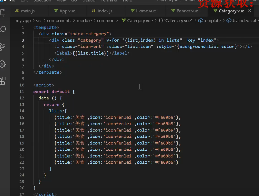Click the closing ] bracket on line 23

(50, 169)
